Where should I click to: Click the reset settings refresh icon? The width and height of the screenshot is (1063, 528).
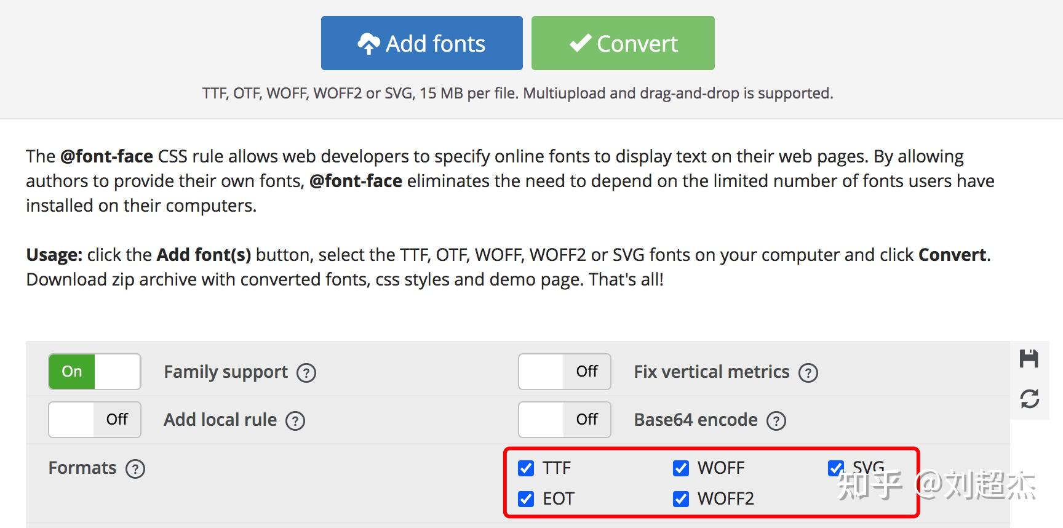coord(1029,399)
